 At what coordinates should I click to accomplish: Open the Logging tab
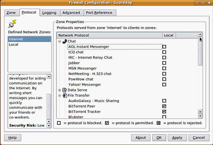click(x=49, y=13)
